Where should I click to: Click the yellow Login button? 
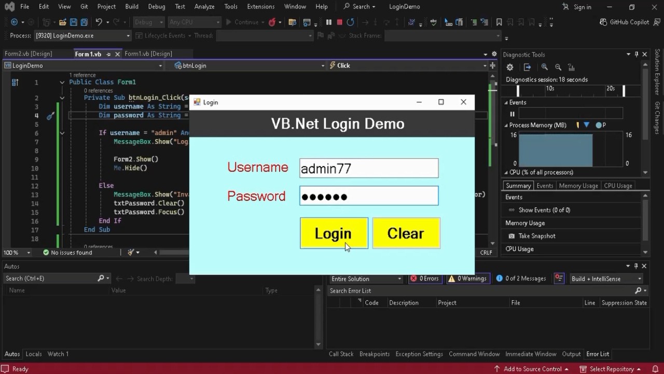pyautogui.click(x=334, y=233)
